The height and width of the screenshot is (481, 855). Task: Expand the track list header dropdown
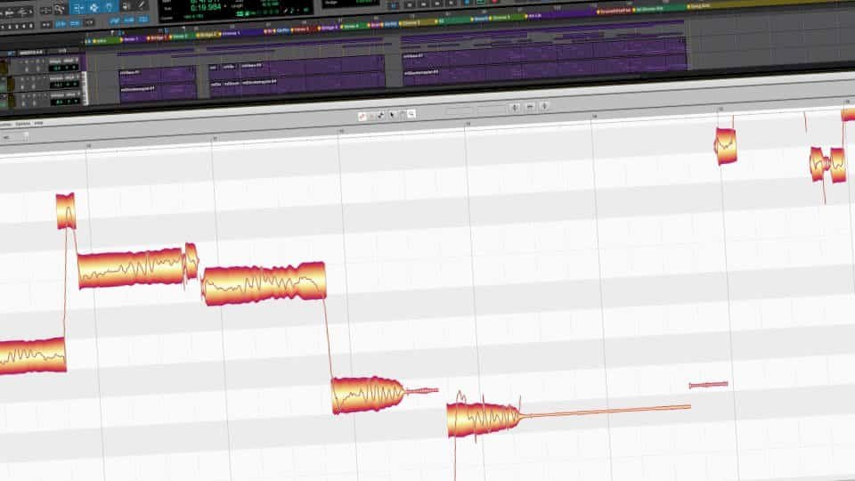11,53
